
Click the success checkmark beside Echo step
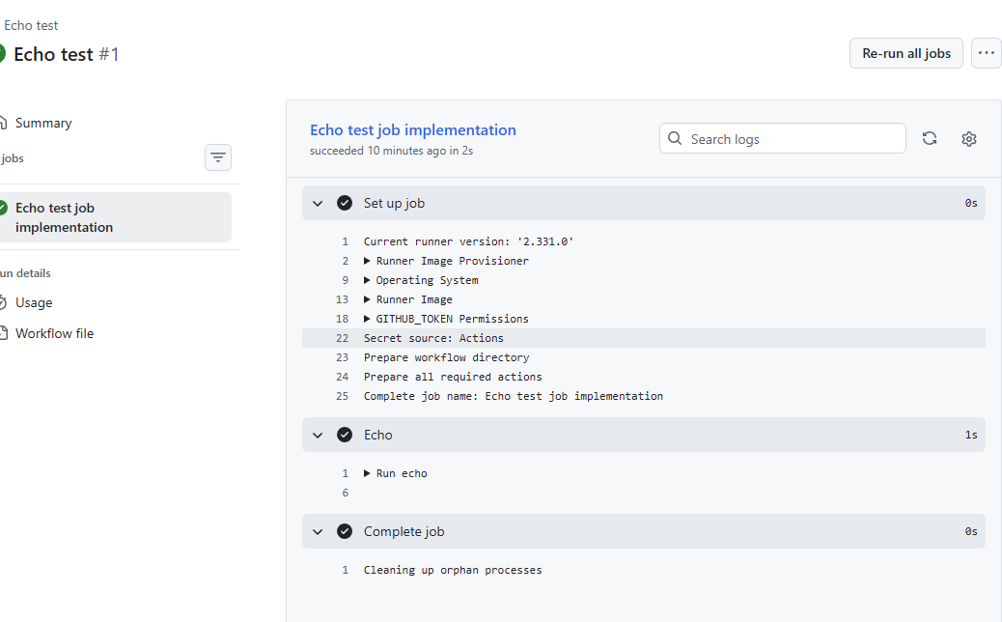pyautogui.click(x=345, y=435)
